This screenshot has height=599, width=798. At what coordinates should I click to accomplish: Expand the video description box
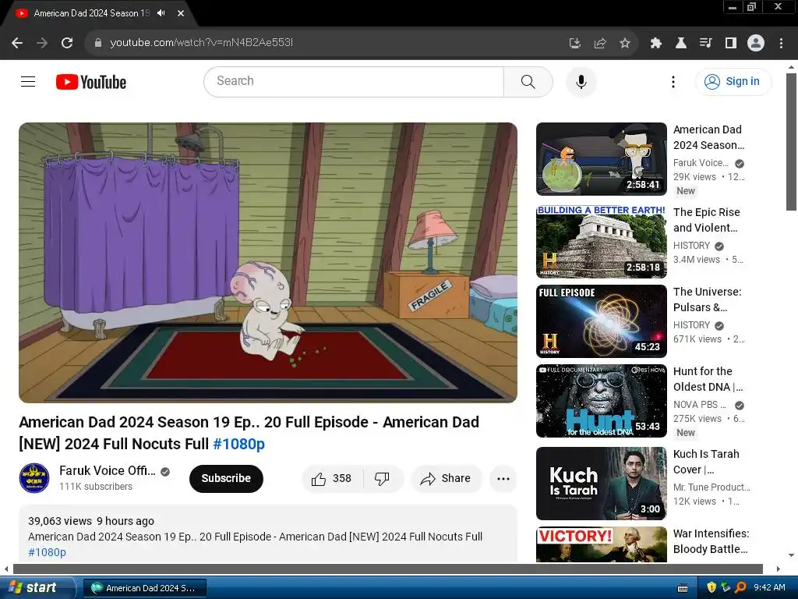[x=268, y=535]
